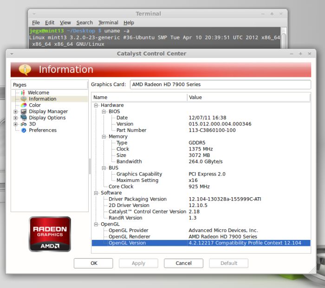Collapse the OpenGL section

pyautogui.click(x=96, y=224)
